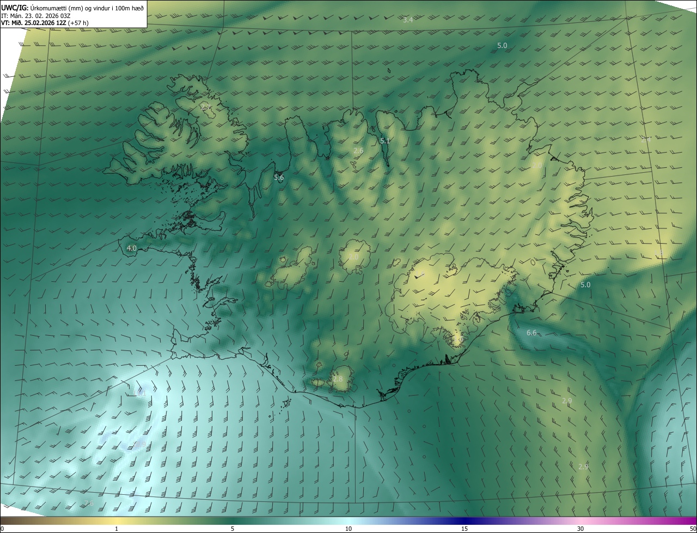Screen dimensions: 697x533
Task: Click the color scale tick label 50
Action: pyautogui.click(x=693, y=529)
